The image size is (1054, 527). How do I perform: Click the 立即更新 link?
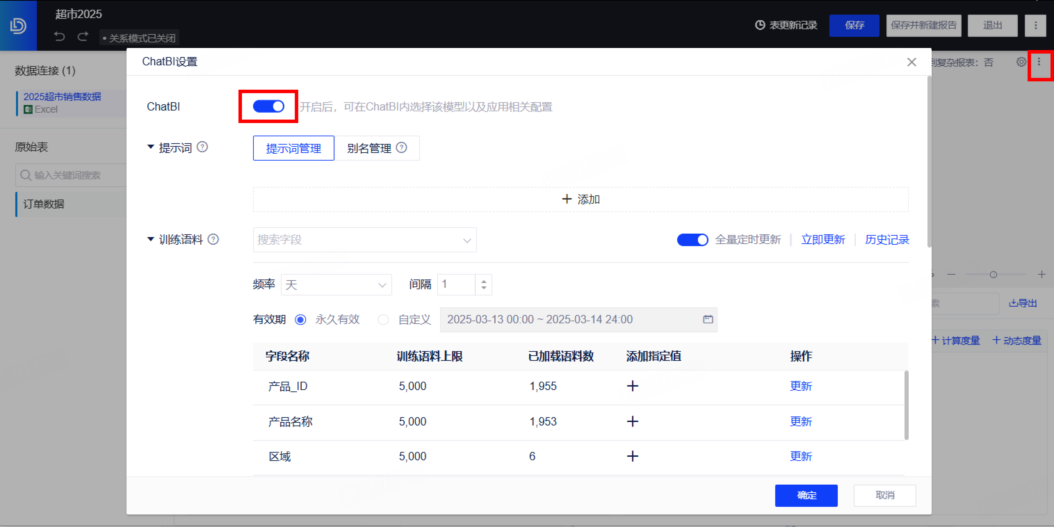click(823, 240)
